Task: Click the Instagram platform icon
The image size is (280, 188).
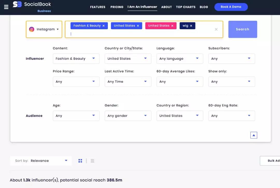Action: pos(32,29)
